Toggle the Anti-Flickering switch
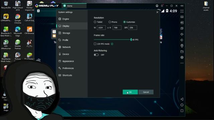Viewport: 214px width, 120px height. click(x=96, y=55)
